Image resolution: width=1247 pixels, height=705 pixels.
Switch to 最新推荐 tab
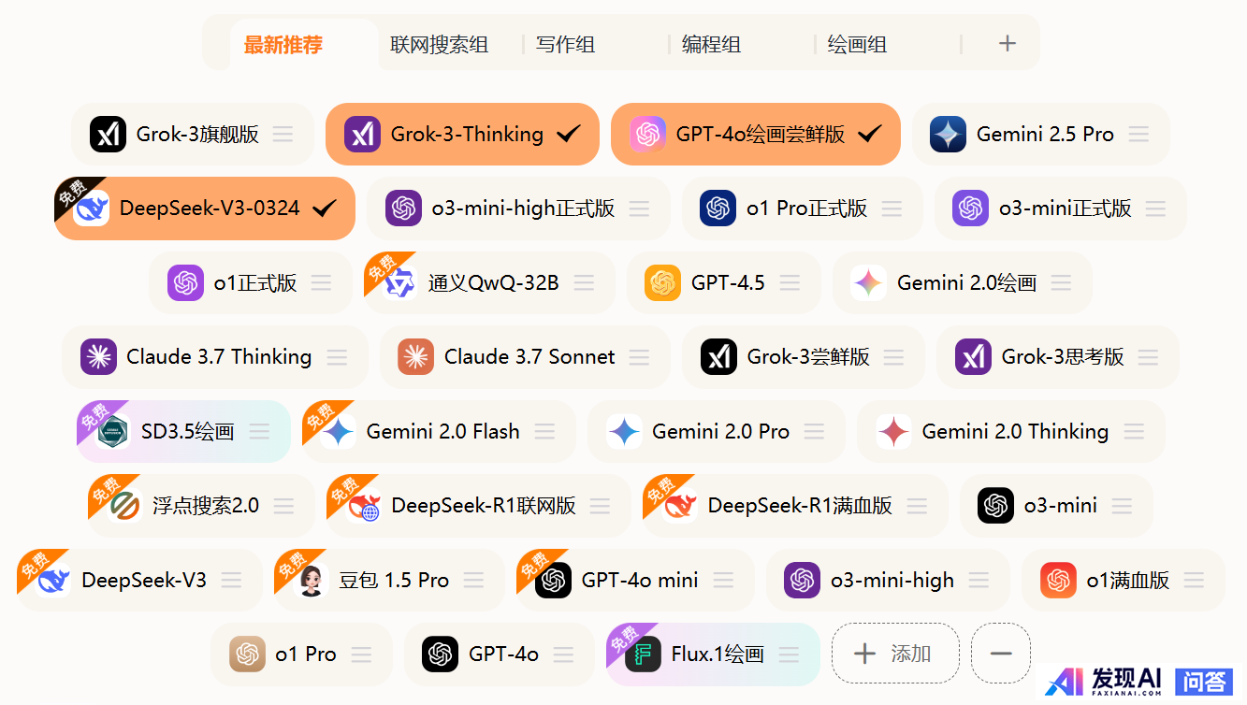tap(283, 44)
